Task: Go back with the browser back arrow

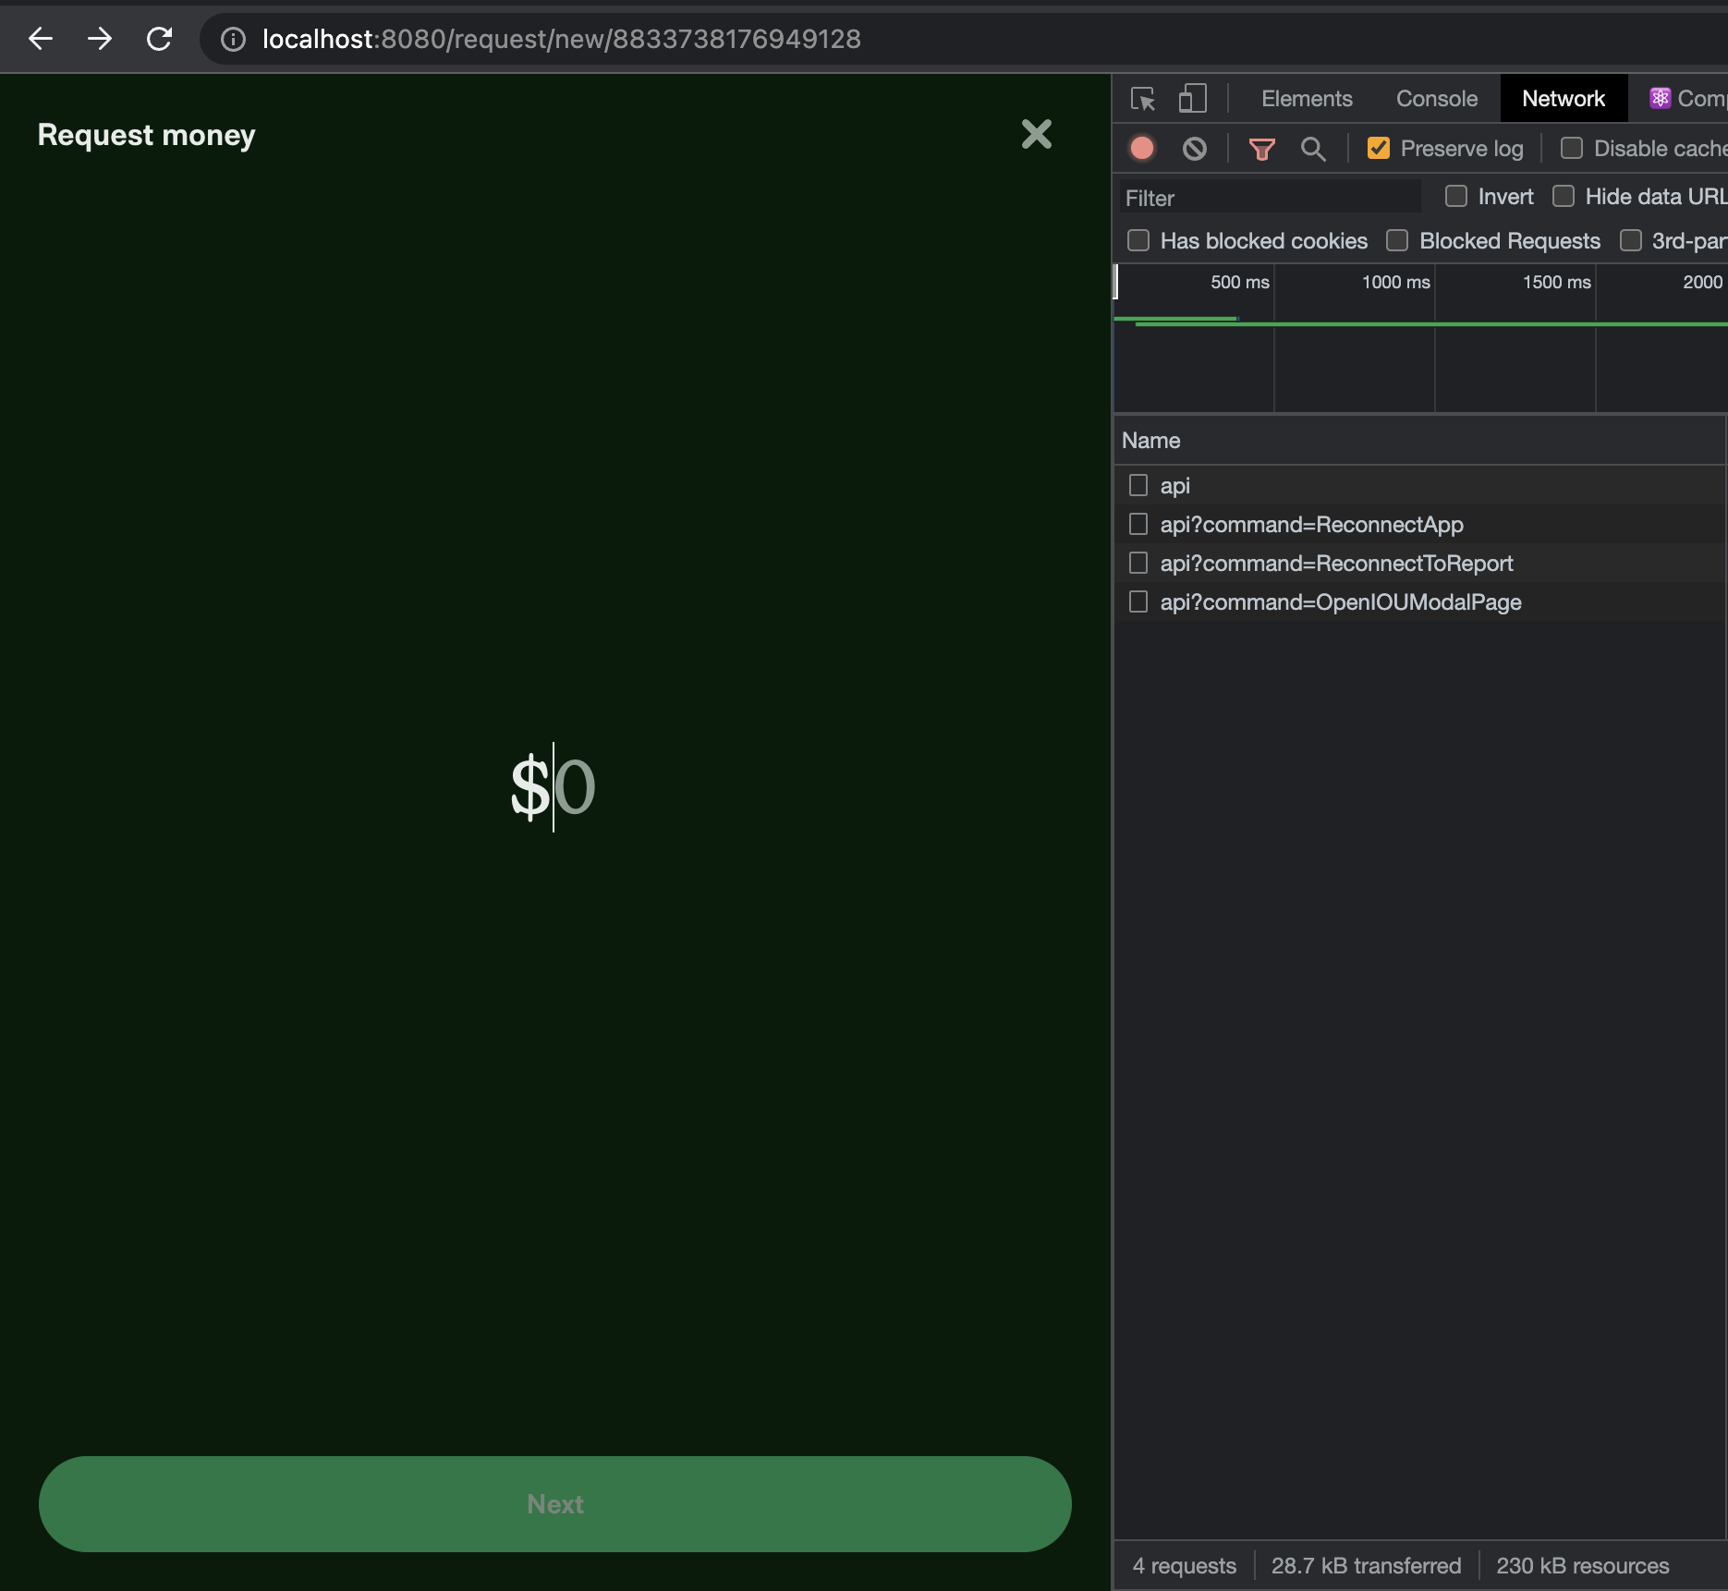Action: tap(41, 39)
